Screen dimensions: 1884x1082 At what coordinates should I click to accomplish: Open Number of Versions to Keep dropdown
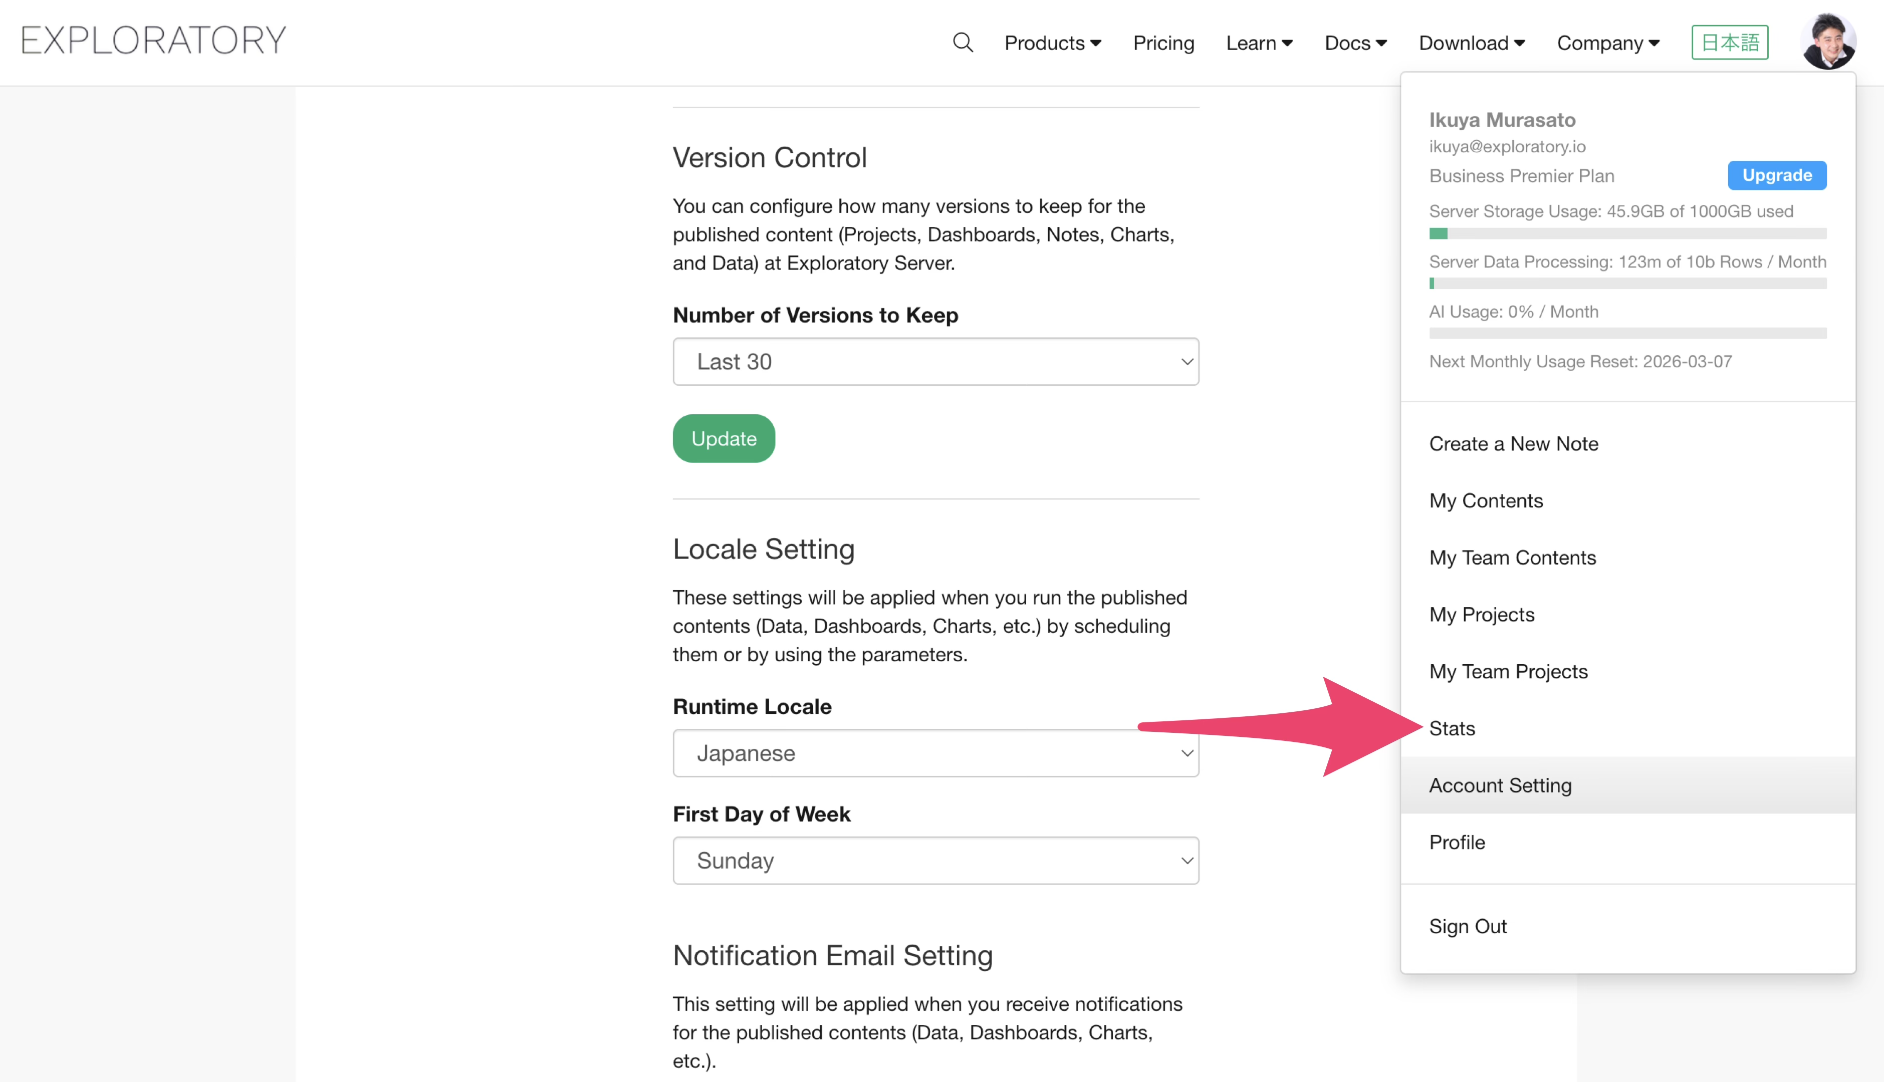coord(935,362)
